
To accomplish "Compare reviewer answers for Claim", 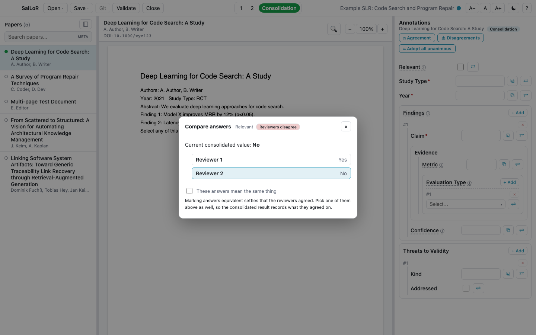I will pyautogui.click(x=521, y=135).
